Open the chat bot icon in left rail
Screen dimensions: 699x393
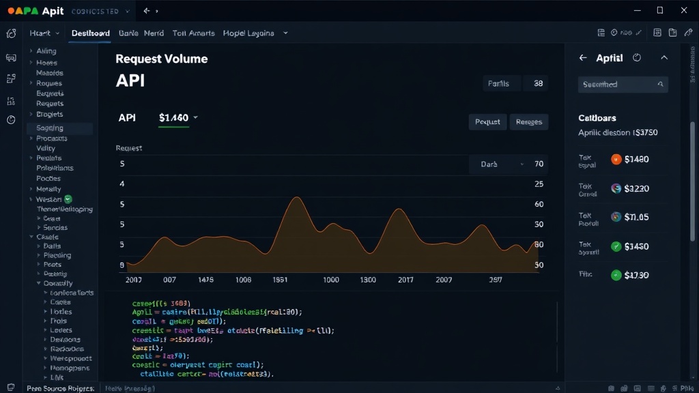click(x=11, y=58)
